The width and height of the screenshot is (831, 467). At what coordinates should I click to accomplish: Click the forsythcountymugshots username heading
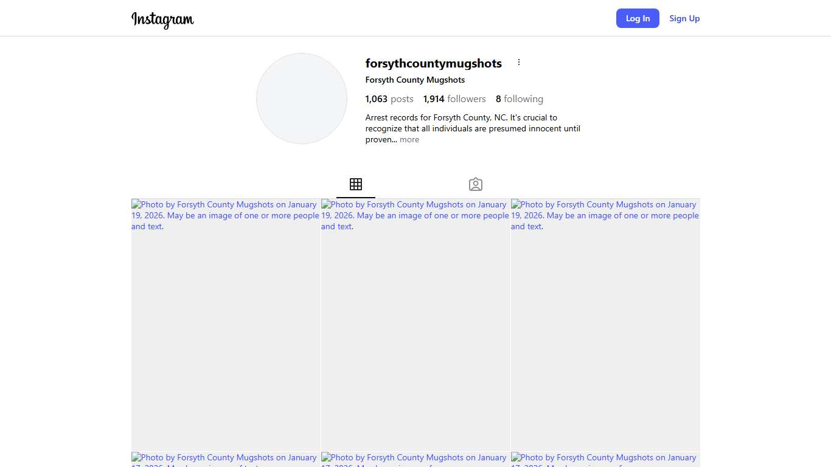433,63
